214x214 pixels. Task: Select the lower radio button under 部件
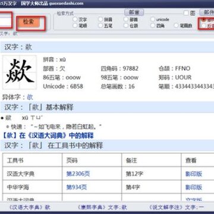[204, 26]
